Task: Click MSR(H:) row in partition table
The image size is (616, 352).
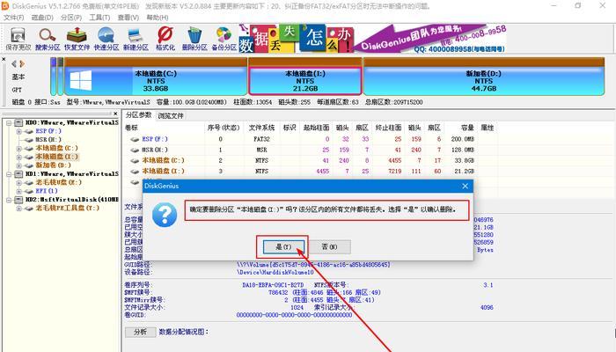Action: 311,150
